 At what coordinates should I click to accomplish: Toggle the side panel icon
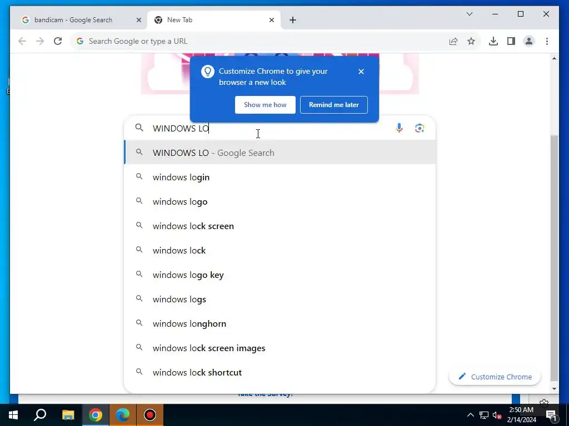tap(511, 41)
